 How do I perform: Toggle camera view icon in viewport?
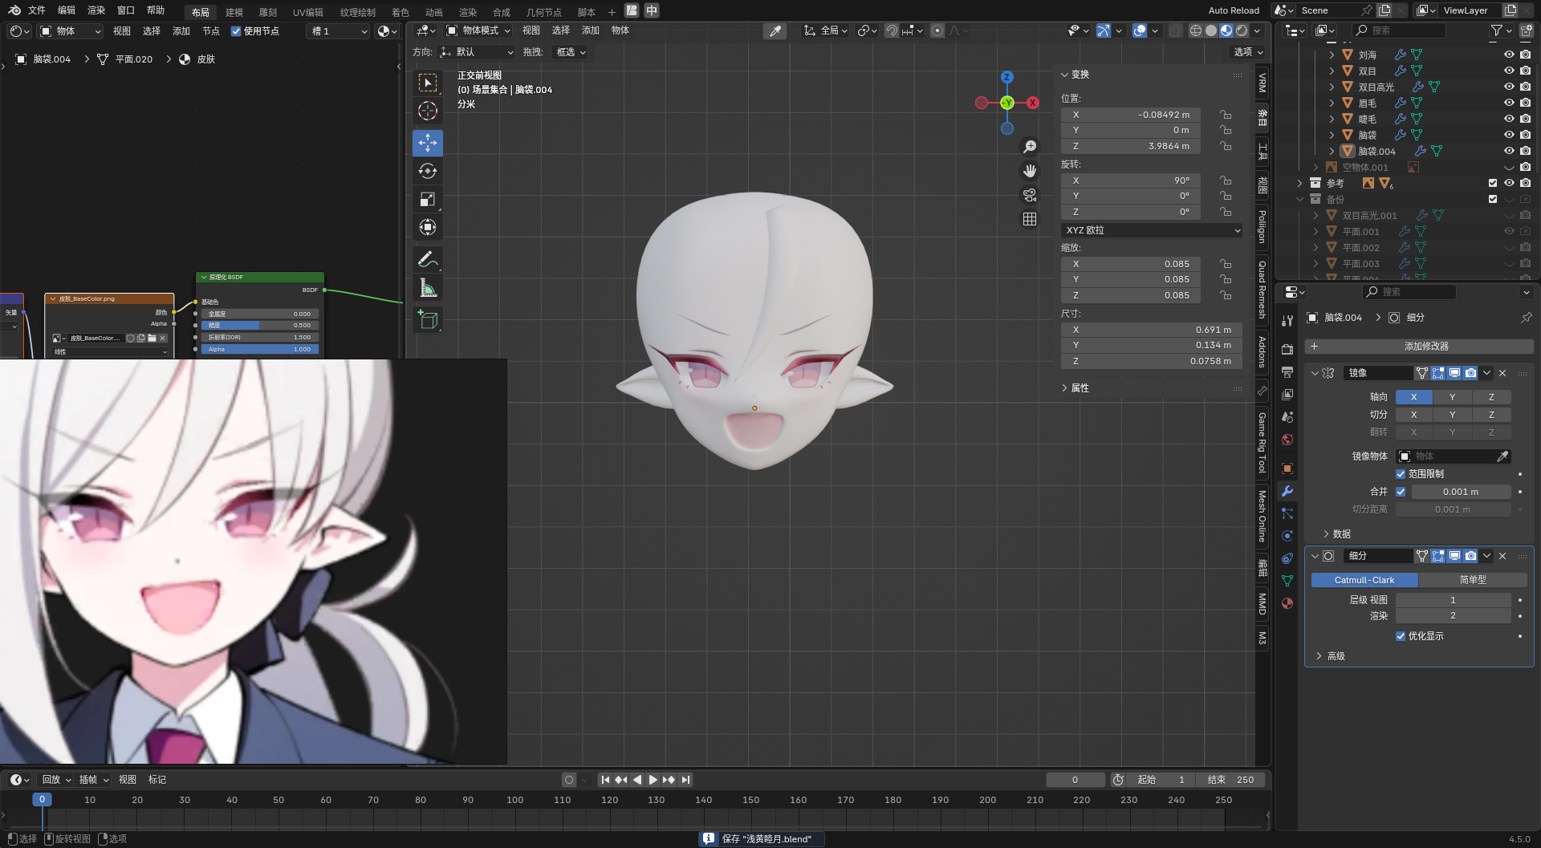(x=1030, y=195)
